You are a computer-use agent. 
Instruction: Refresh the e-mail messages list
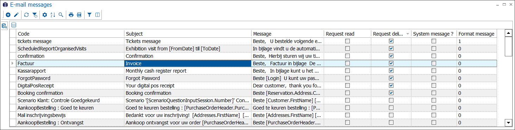(x=26, y=15)
